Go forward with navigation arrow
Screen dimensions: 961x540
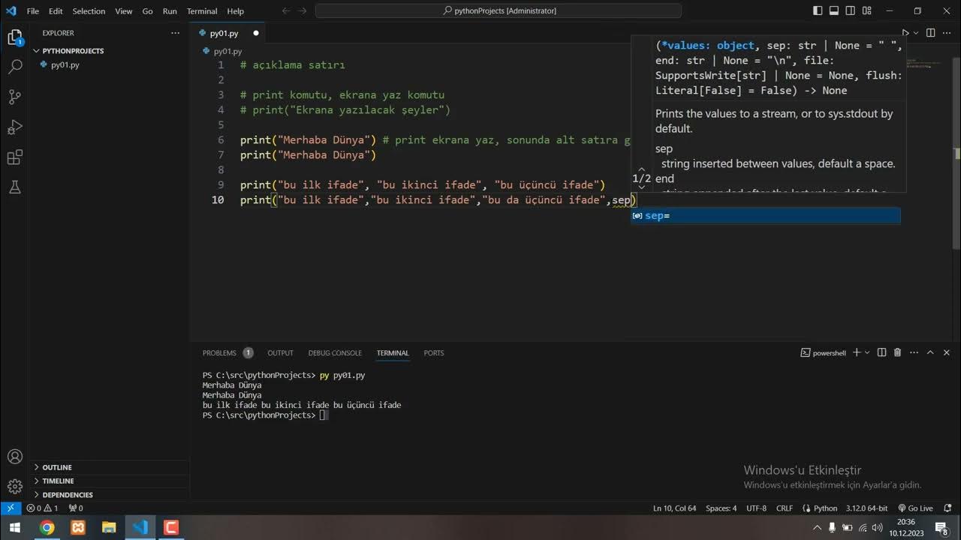coord(304,11)
